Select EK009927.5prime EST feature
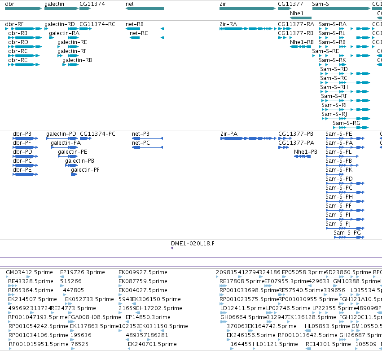 tap(120, 276)
